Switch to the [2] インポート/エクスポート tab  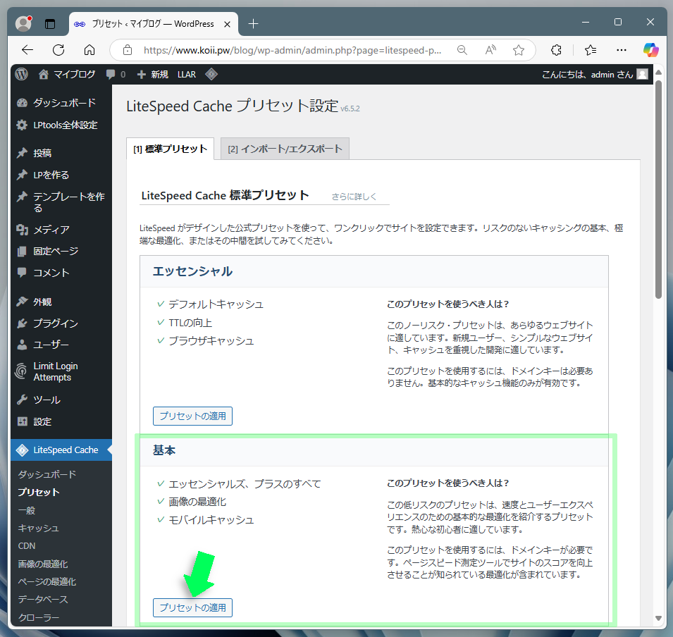285,149
